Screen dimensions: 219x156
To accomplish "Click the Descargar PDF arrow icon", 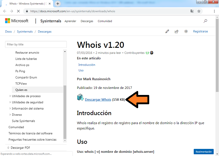I will coord(8,147).
